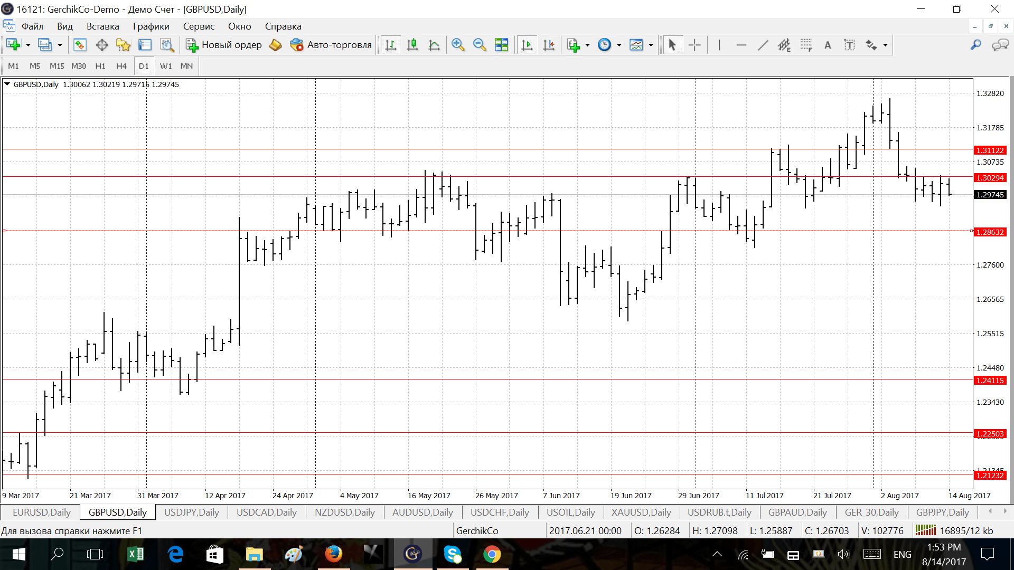
Task: Click the Tile Windows icon
Action: pos(501,45)
